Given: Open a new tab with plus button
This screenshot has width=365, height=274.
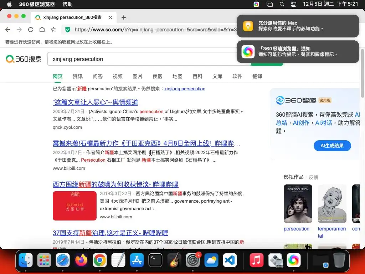Looking at the screenshot, I should (124, 17).
